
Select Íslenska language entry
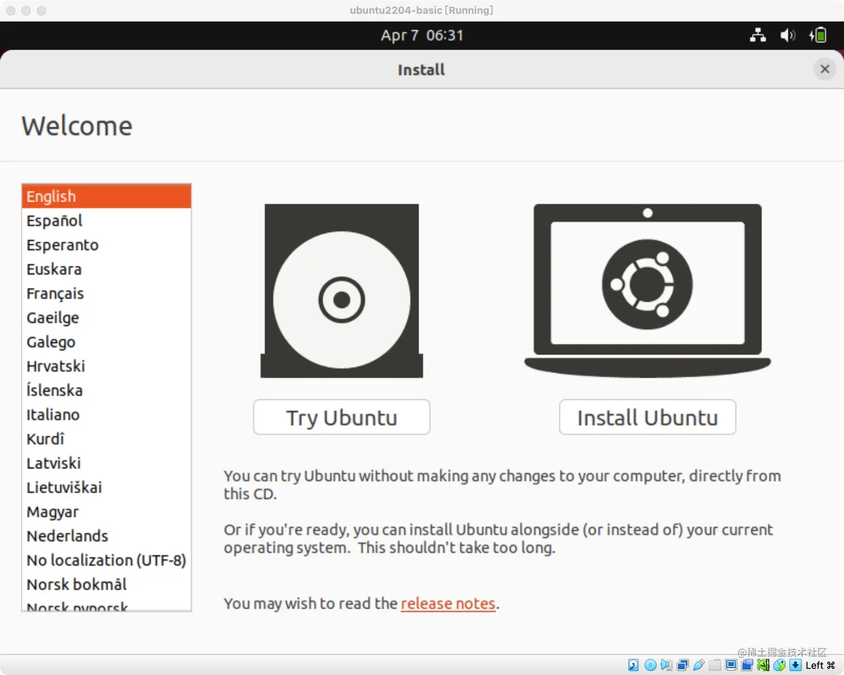[107, 390]
